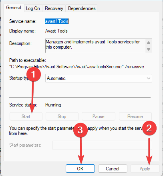The image size is (163, 176).
Task: Click the red step 2 marker
Action: 149,128
